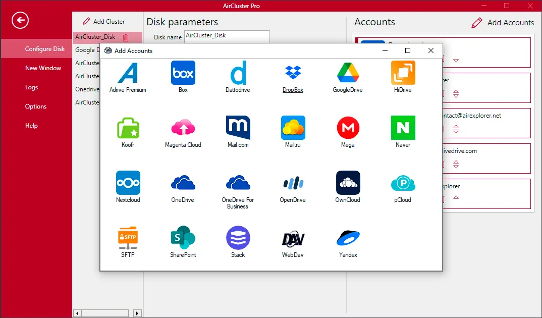This screenshot has width=542, height=318.
Task: Select the SharePoint icon
Action: pyautogui.click(x=183, y=238)
